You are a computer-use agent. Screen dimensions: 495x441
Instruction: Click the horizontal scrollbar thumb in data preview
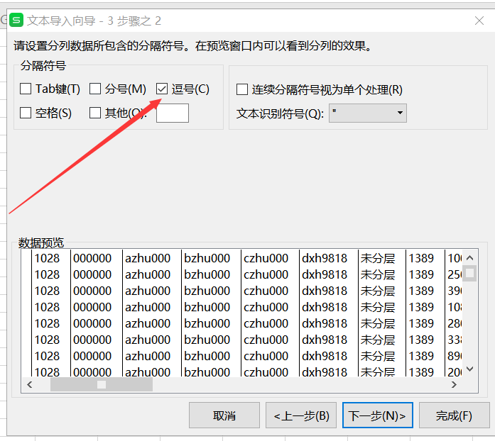pos(102,384)
